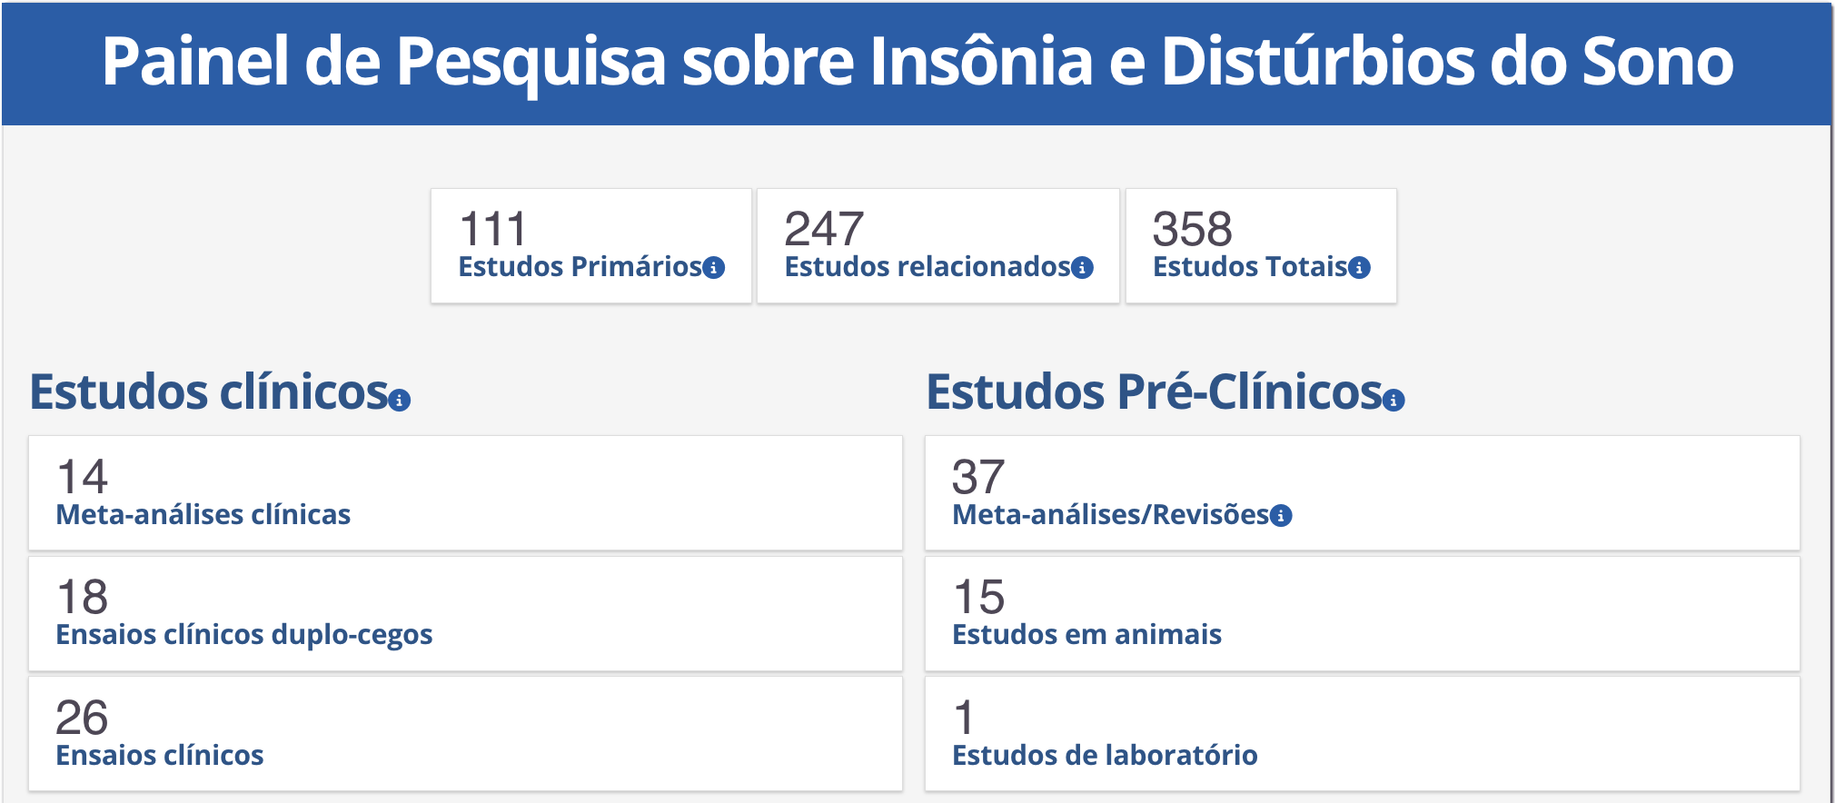Click info icon beside Estudos relacionados
Image resolution: width=1835 pixels, height=803 pixels.
pyautogui.click(x=1082, y=268)
